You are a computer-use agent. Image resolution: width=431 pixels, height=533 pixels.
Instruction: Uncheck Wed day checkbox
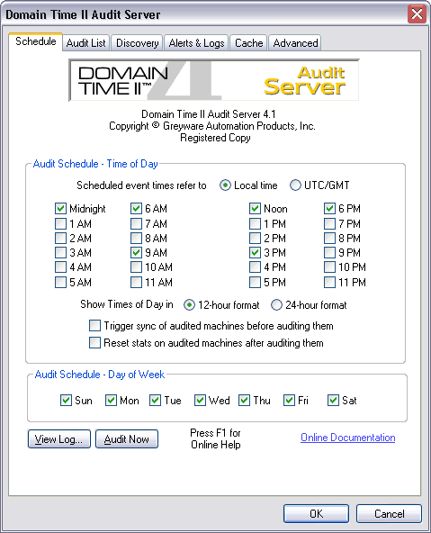click(200, 400)
